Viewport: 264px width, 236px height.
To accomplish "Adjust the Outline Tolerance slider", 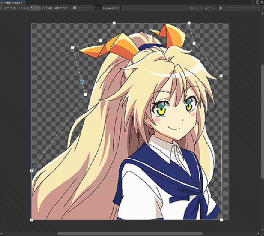I will click(x=83, y=8).
